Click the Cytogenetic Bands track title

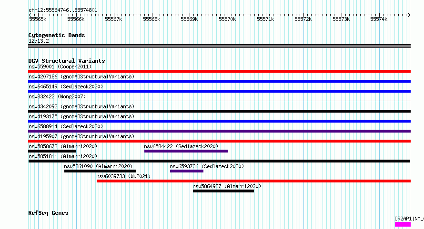57,35
